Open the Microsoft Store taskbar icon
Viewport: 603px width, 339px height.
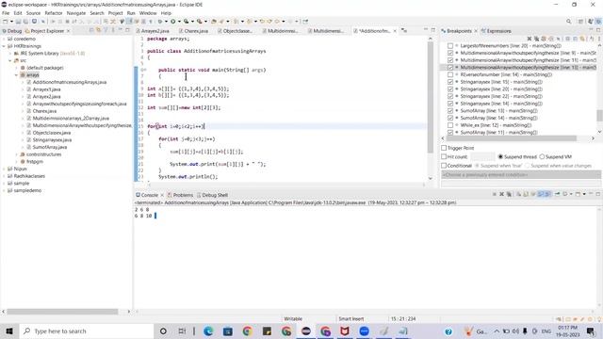pyautogui.click(x=228, y=331)
